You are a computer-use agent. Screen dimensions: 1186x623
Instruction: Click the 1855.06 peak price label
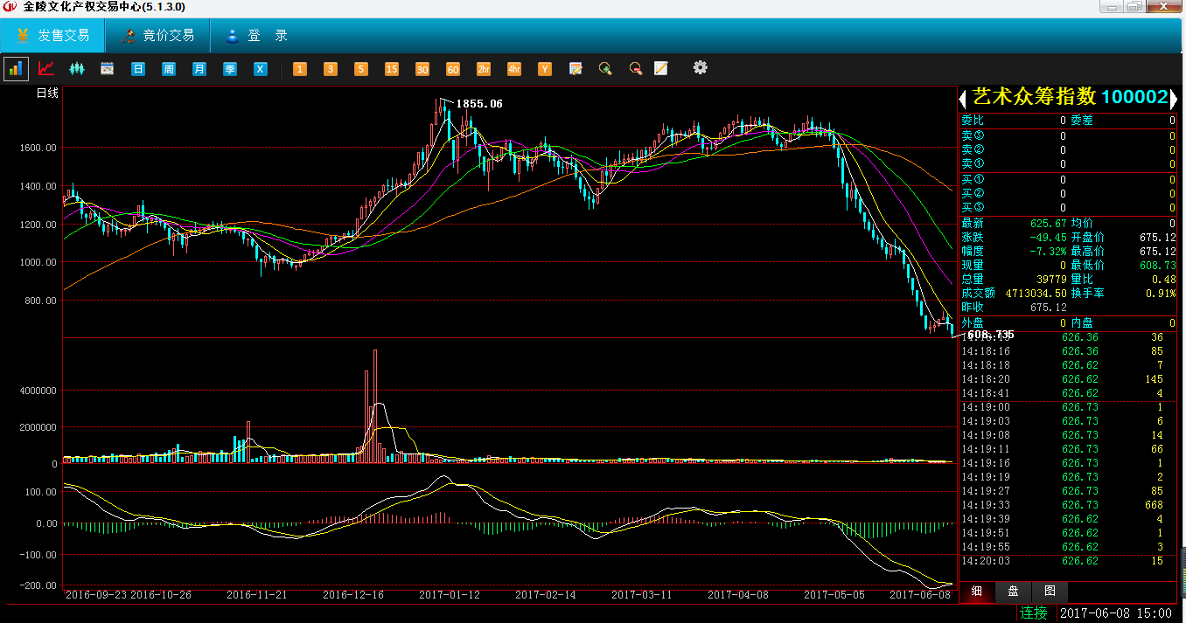pos(479,104)
